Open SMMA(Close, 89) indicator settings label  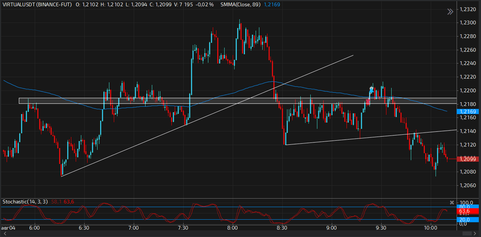pyautogui.click(x=240, y=4)
